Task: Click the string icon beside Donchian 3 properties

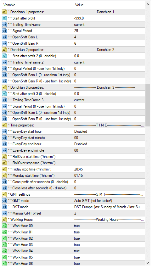Action: (x=4, y=87)
